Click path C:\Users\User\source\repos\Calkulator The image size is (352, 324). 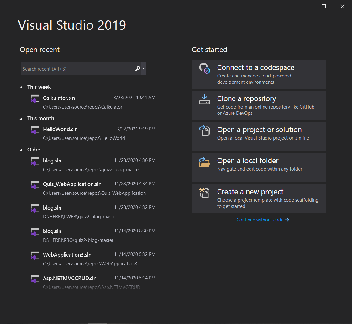point(83,107)
